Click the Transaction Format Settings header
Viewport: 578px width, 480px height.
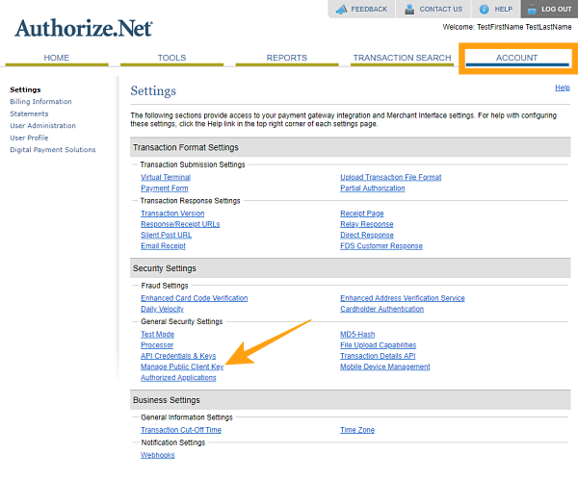351,147
